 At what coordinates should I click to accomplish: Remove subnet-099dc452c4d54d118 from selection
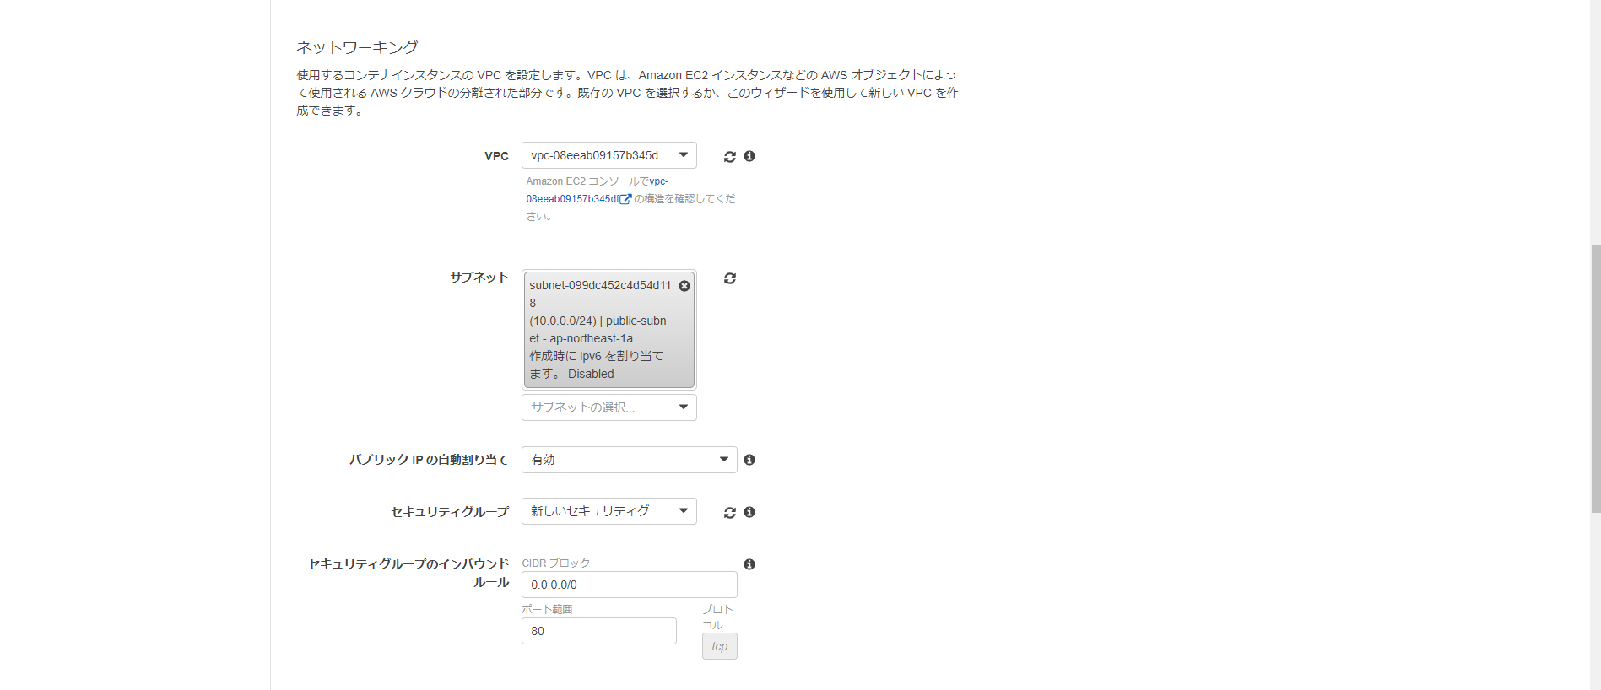[x=684, y=286]
